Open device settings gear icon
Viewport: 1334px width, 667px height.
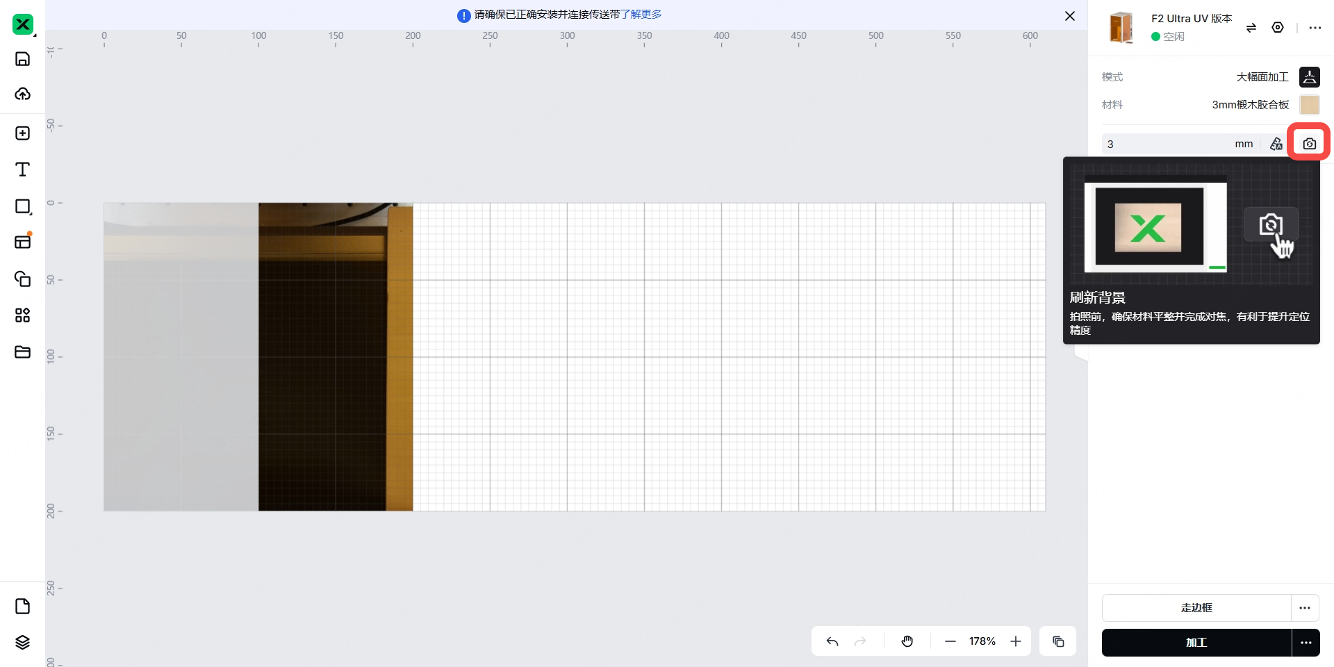click(1278, 28)
